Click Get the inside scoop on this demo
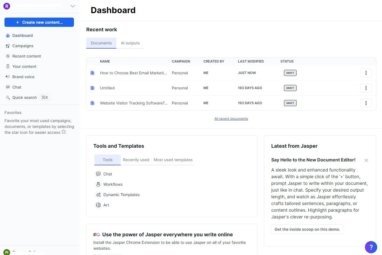The height and width of the screenshot is (255, 382). [307, 229]
